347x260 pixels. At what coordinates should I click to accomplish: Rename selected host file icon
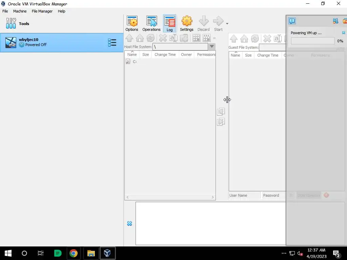coord(173,38)
